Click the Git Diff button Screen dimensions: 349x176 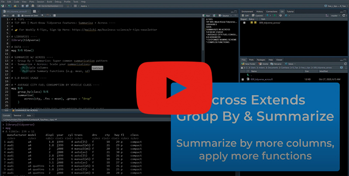245,16
